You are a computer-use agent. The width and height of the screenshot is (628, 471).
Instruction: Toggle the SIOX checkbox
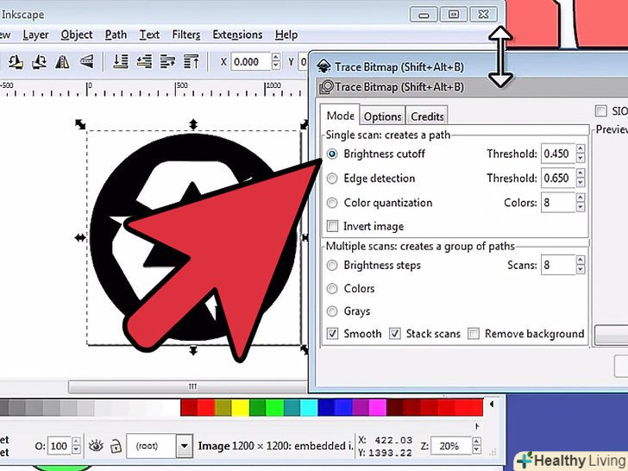coord(600,111)
